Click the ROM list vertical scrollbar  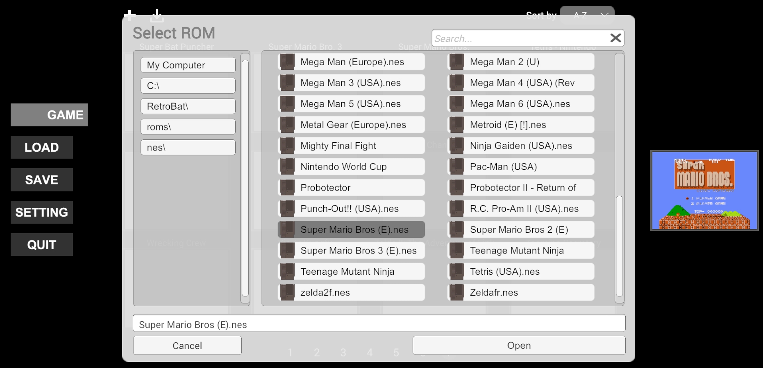point(619,245)
